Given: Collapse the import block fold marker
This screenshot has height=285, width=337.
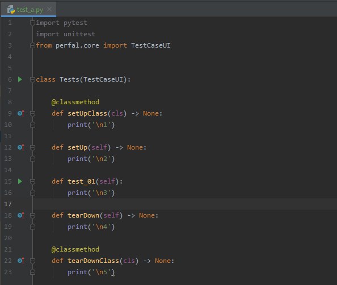Looking at the screenshot, I should click(x=32, y=23).
